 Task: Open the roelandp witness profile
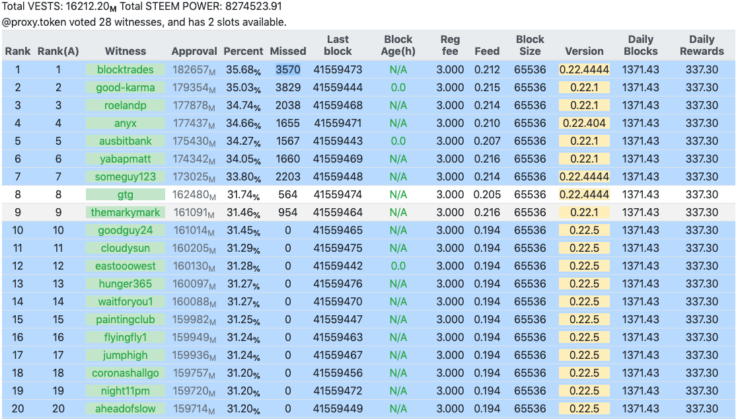125,105
